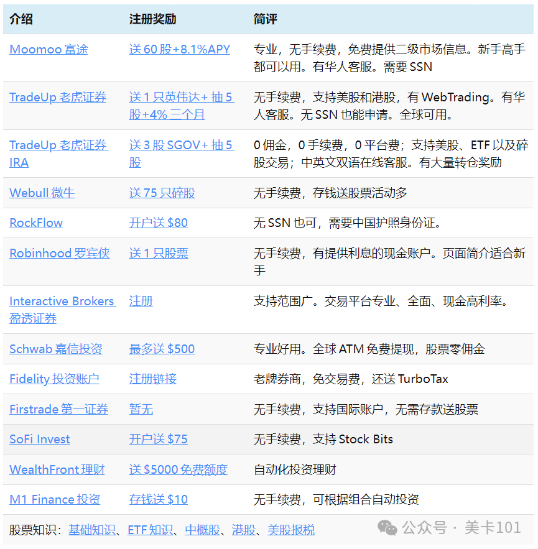The height and width of the screenshot is (549, 538).
Task: Click 暂无 link in Firstrade row
Action: (x=141, y=409)
